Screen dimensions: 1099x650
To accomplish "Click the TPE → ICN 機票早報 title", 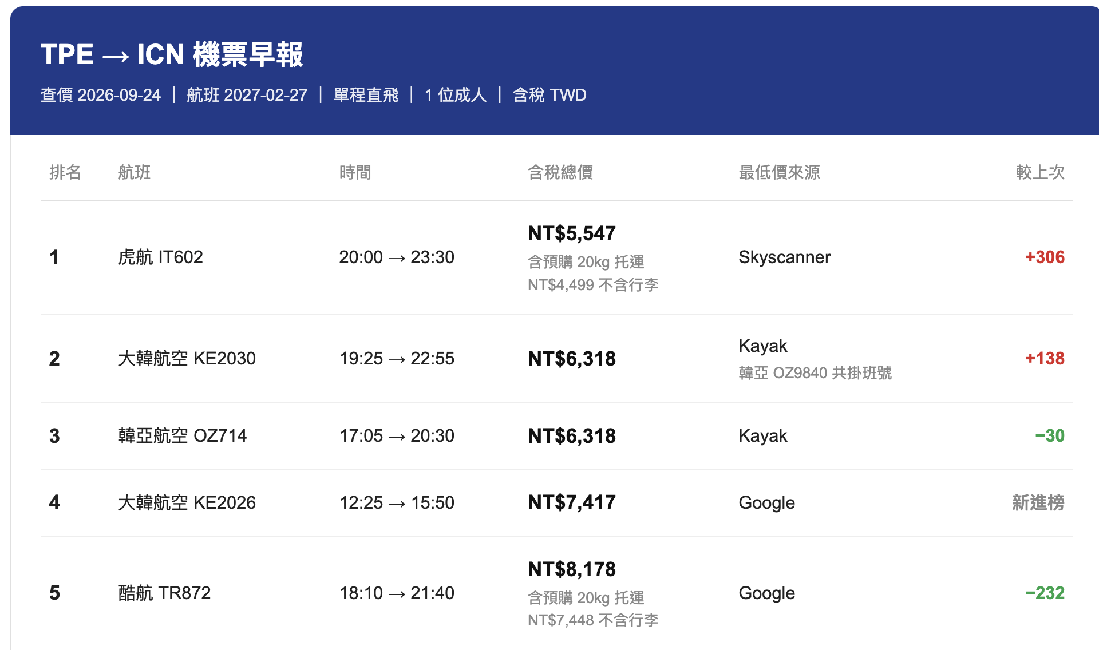I will [172, 54].
